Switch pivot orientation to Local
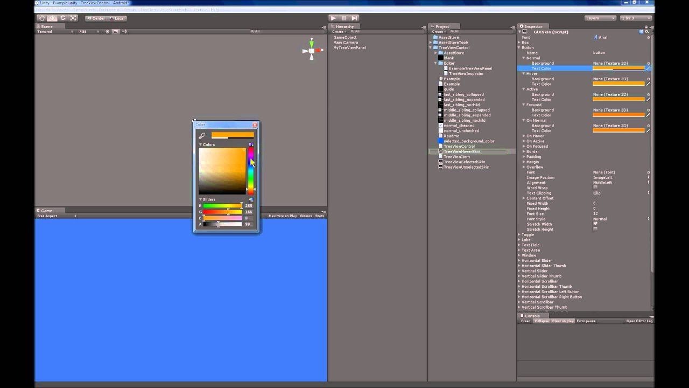Viewport: 689px width, 388px height. pos(118,18)
